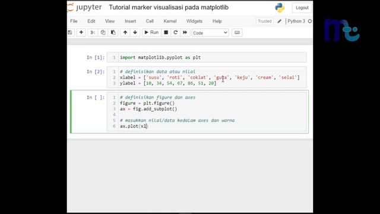This screenshot has height=214, width=380.
Task: Click the import matplotlib code cell
Action: coord(207,58)
